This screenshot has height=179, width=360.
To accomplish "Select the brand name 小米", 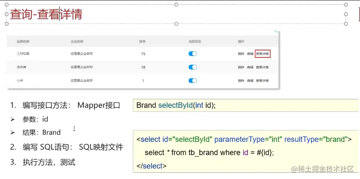I will coord(20,81).
